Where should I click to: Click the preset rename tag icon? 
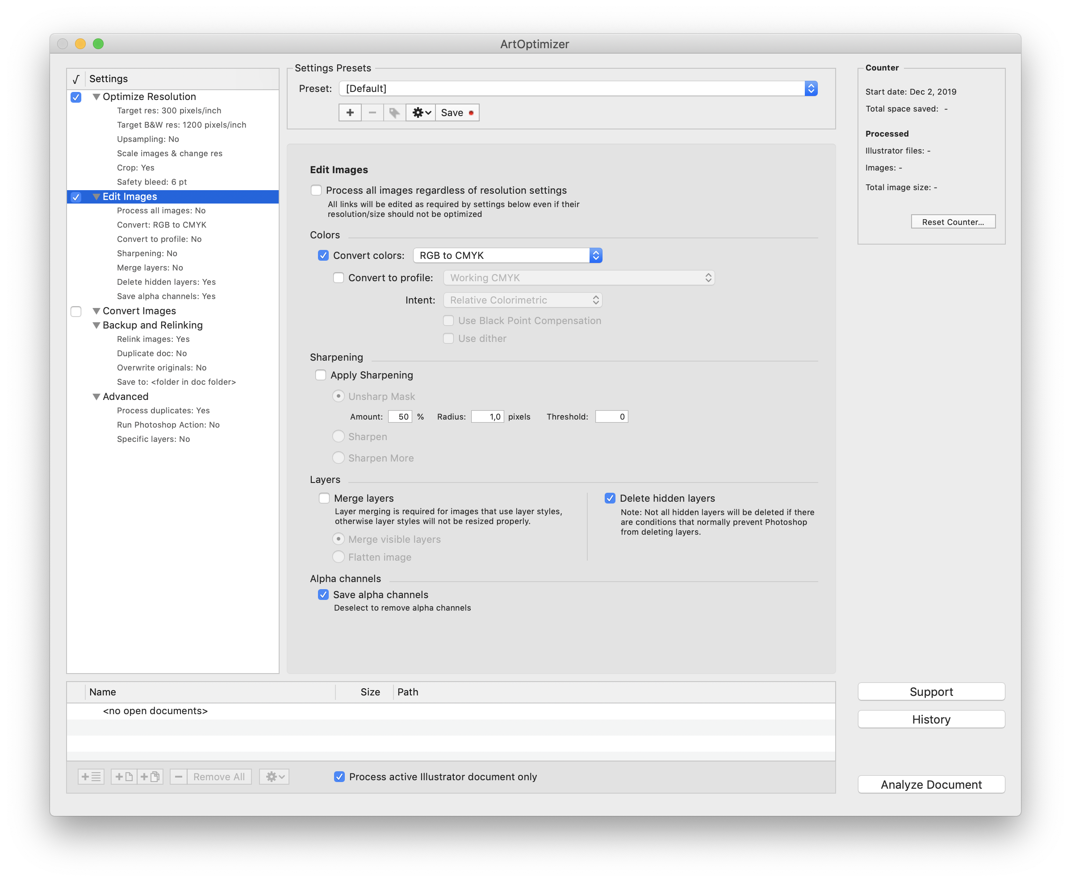[394, 113]
